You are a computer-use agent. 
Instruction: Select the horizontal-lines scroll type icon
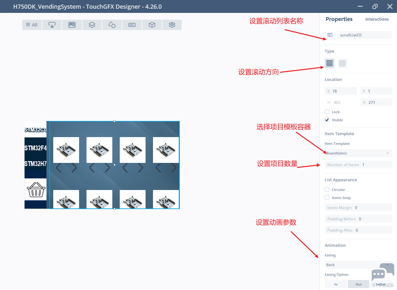[x=329, y=63]
